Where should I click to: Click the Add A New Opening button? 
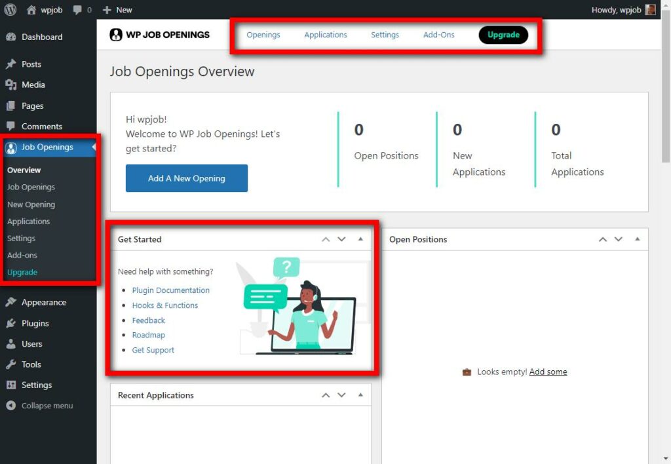(x=187, y=178)
